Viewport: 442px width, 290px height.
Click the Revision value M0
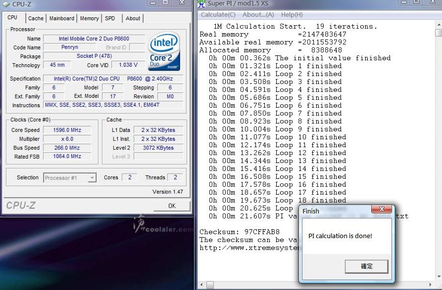pyautogui.click(x=170, y=96)
